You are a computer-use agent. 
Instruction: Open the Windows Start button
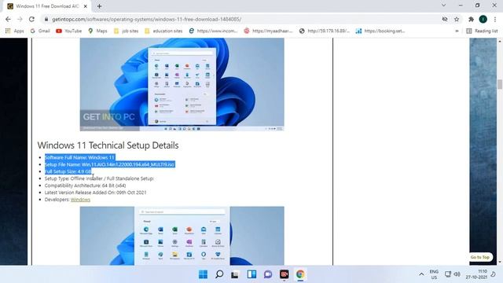(x=203, y=274)
